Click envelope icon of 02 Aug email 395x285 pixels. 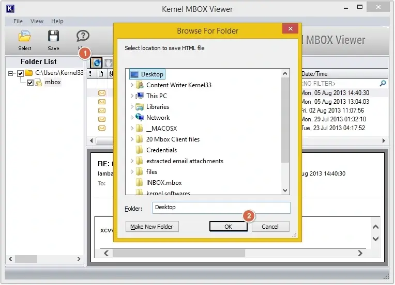(102, 110)
